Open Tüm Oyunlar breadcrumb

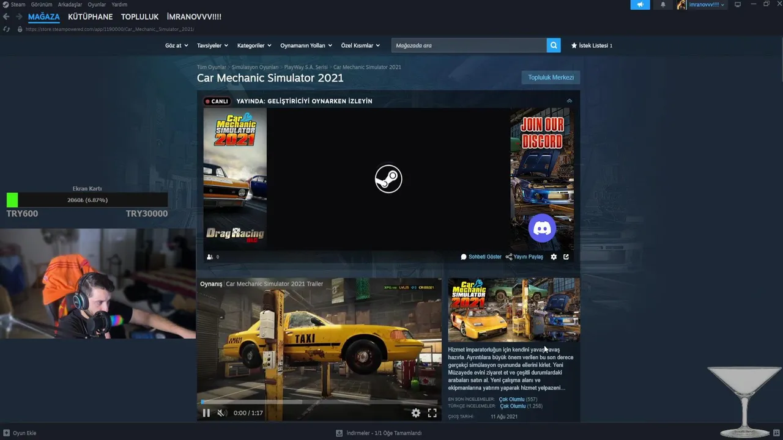coord(211,67)
